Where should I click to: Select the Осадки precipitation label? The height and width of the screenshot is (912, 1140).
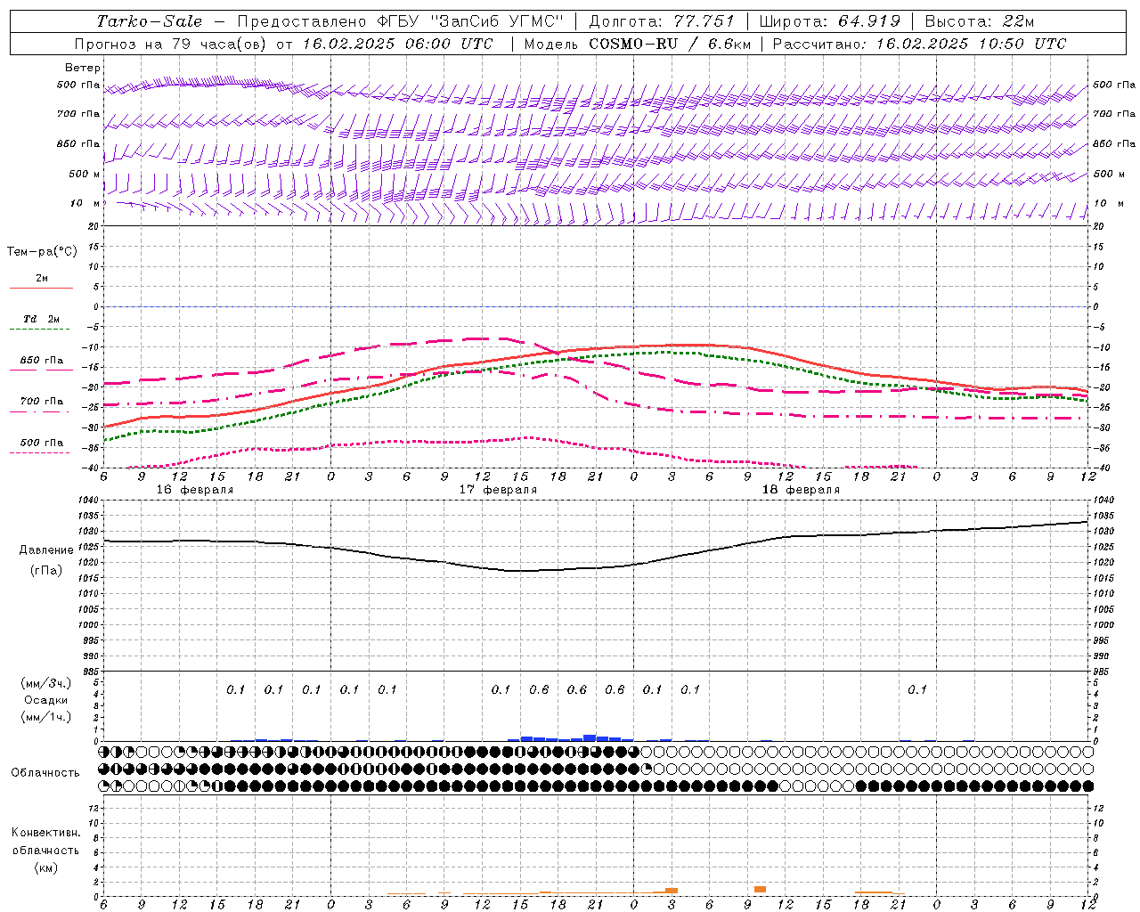[x=45, y=700]
